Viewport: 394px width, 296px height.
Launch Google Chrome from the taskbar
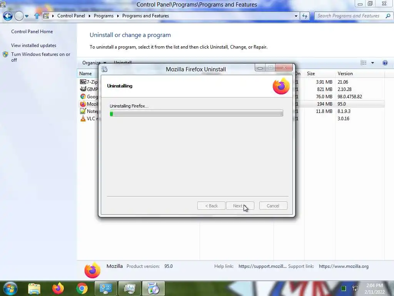(x=82, y=288)
